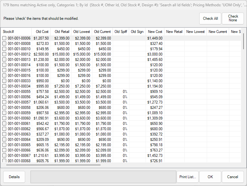Viewport: 247px width, 186px height.
Task: Cancel the price modification dialog
Action: tap(233, 177)
